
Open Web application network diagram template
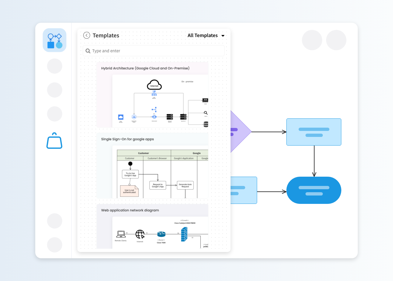point(152,226)
